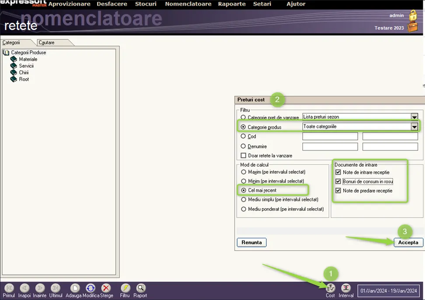Click the Modifica edit icon

coord(91,288)
